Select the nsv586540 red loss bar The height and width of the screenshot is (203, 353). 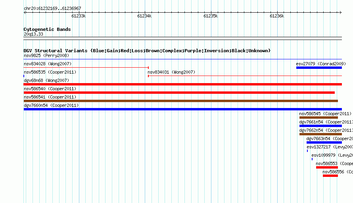coord(179,93)
